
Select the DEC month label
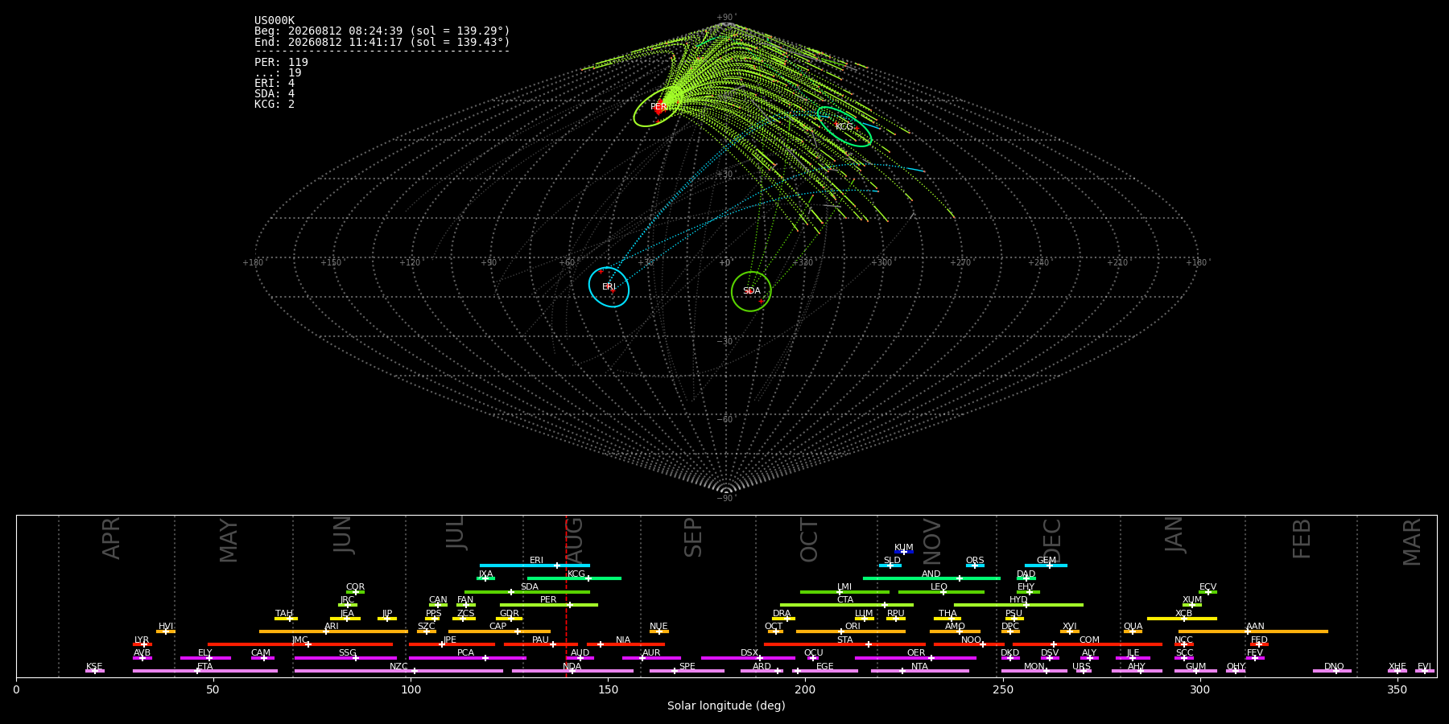click(1052, 540)
